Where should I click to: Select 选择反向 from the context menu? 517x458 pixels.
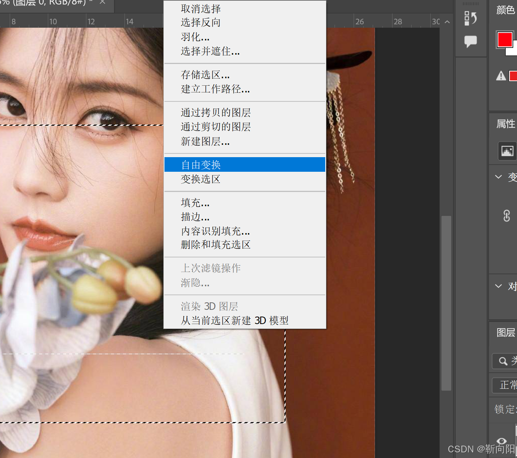click(244, 22)
